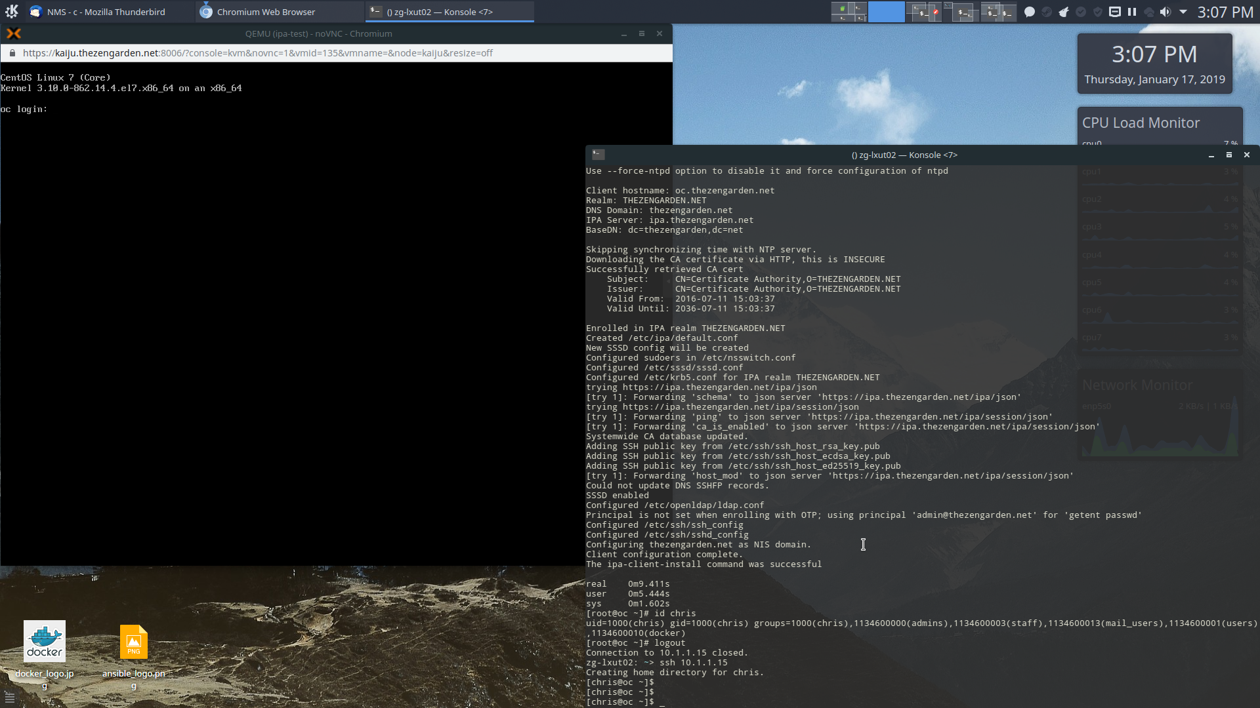Click the wolf-head tray icon
Image resolution: width=1260 pixels, height=708 pixels.
[x=1064, y=12]
